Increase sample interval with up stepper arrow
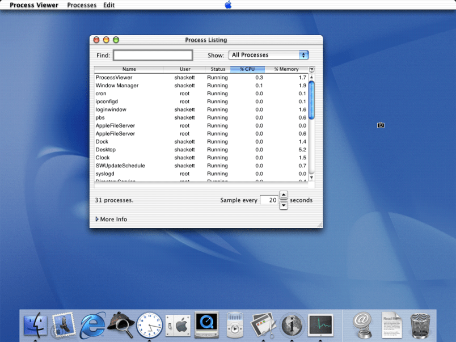The image size is (456, 342). pos(284,196)
